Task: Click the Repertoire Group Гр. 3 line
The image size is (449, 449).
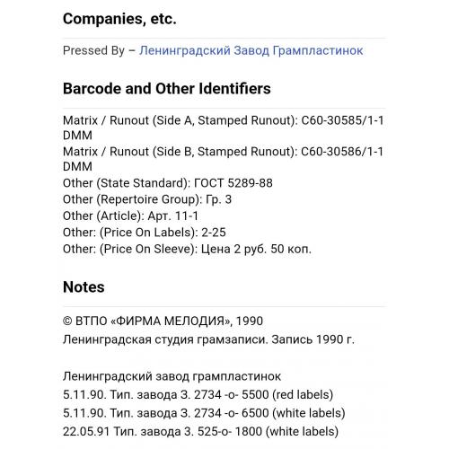Action: pos(147,199)
